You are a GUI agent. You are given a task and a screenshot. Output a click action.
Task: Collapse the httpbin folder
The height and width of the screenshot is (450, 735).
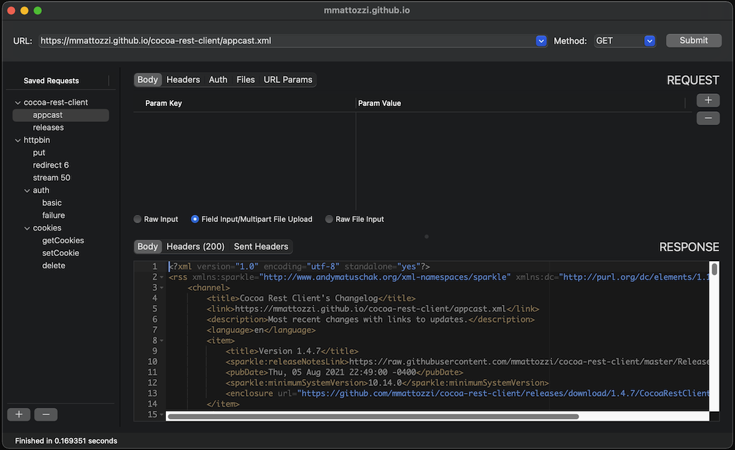click(x=18, y=141)
